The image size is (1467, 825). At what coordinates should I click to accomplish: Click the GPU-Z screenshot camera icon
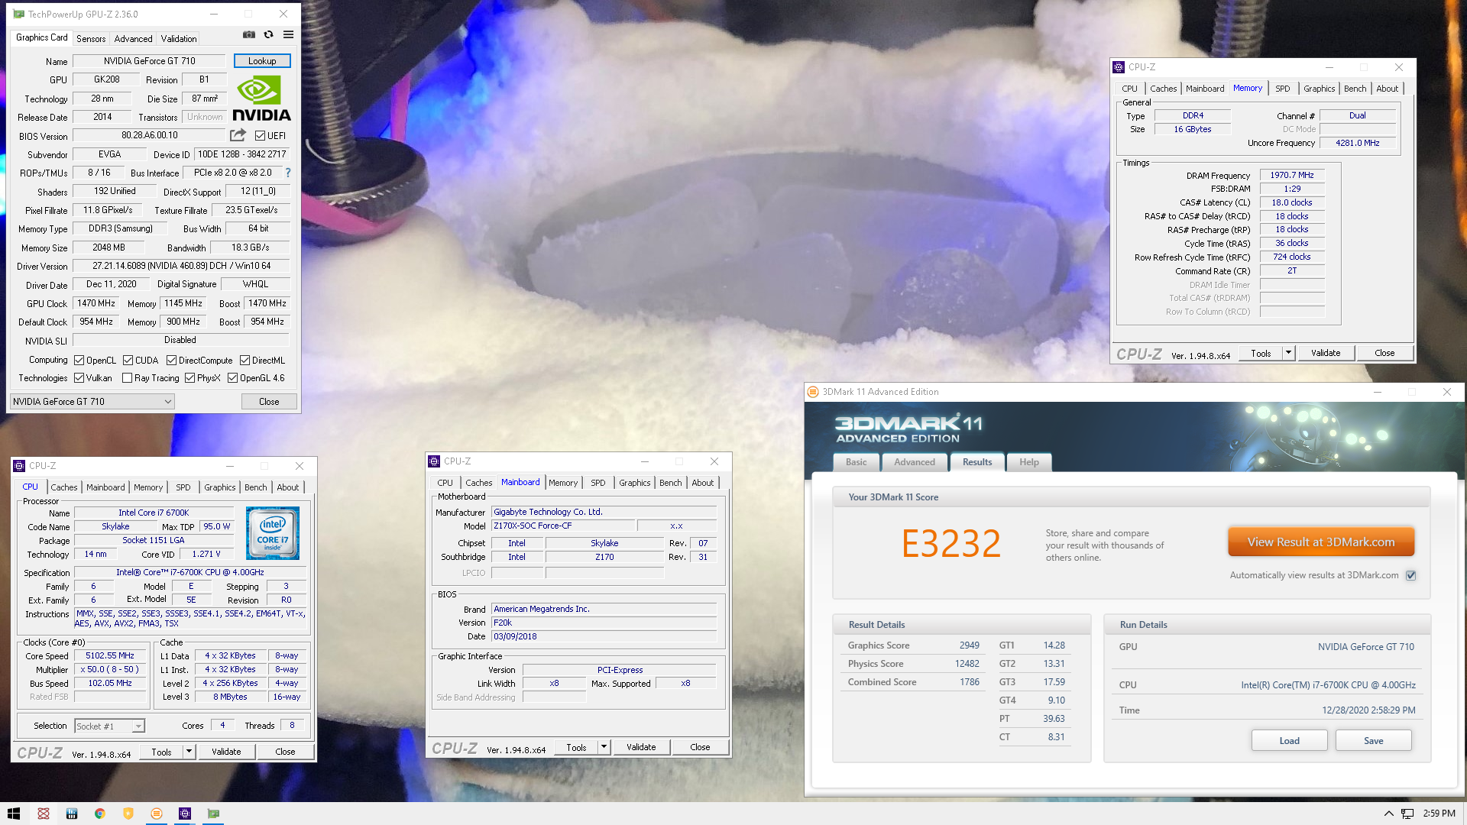(x=249, y=34)
